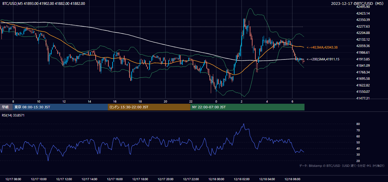Click the 12/17 22:00 date label
Viewport: 388px width, 182px height.
click(x=191, y=179)
